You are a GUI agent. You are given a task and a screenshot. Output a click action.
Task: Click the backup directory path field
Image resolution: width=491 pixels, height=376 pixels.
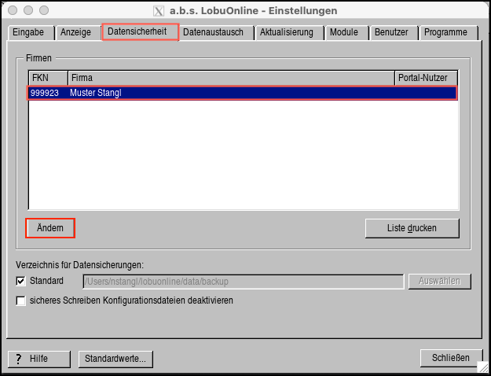243,282
